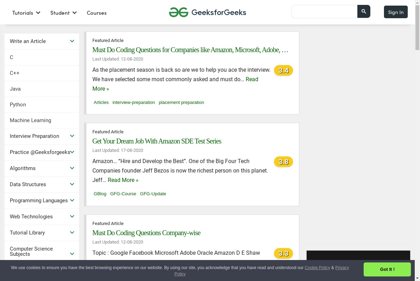This screenshot has height=281, width=420.
Task: Expand the Programming Languages chevron
Action: pos(72,200)
